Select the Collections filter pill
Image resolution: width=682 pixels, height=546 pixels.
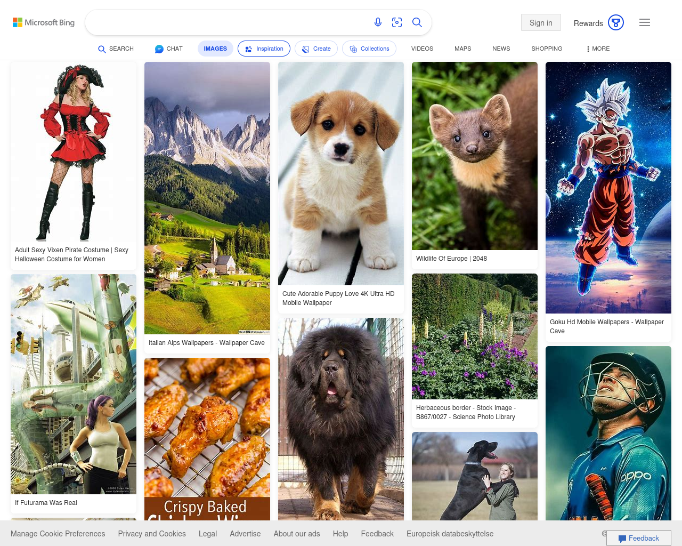(x=369, y=49)
